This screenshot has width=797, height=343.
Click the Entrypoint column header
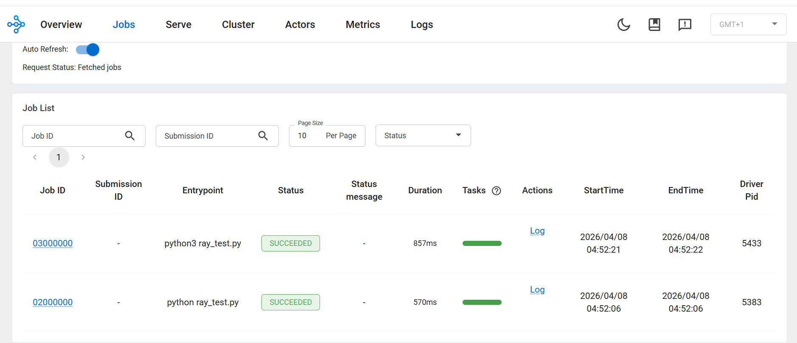[203, 190]
